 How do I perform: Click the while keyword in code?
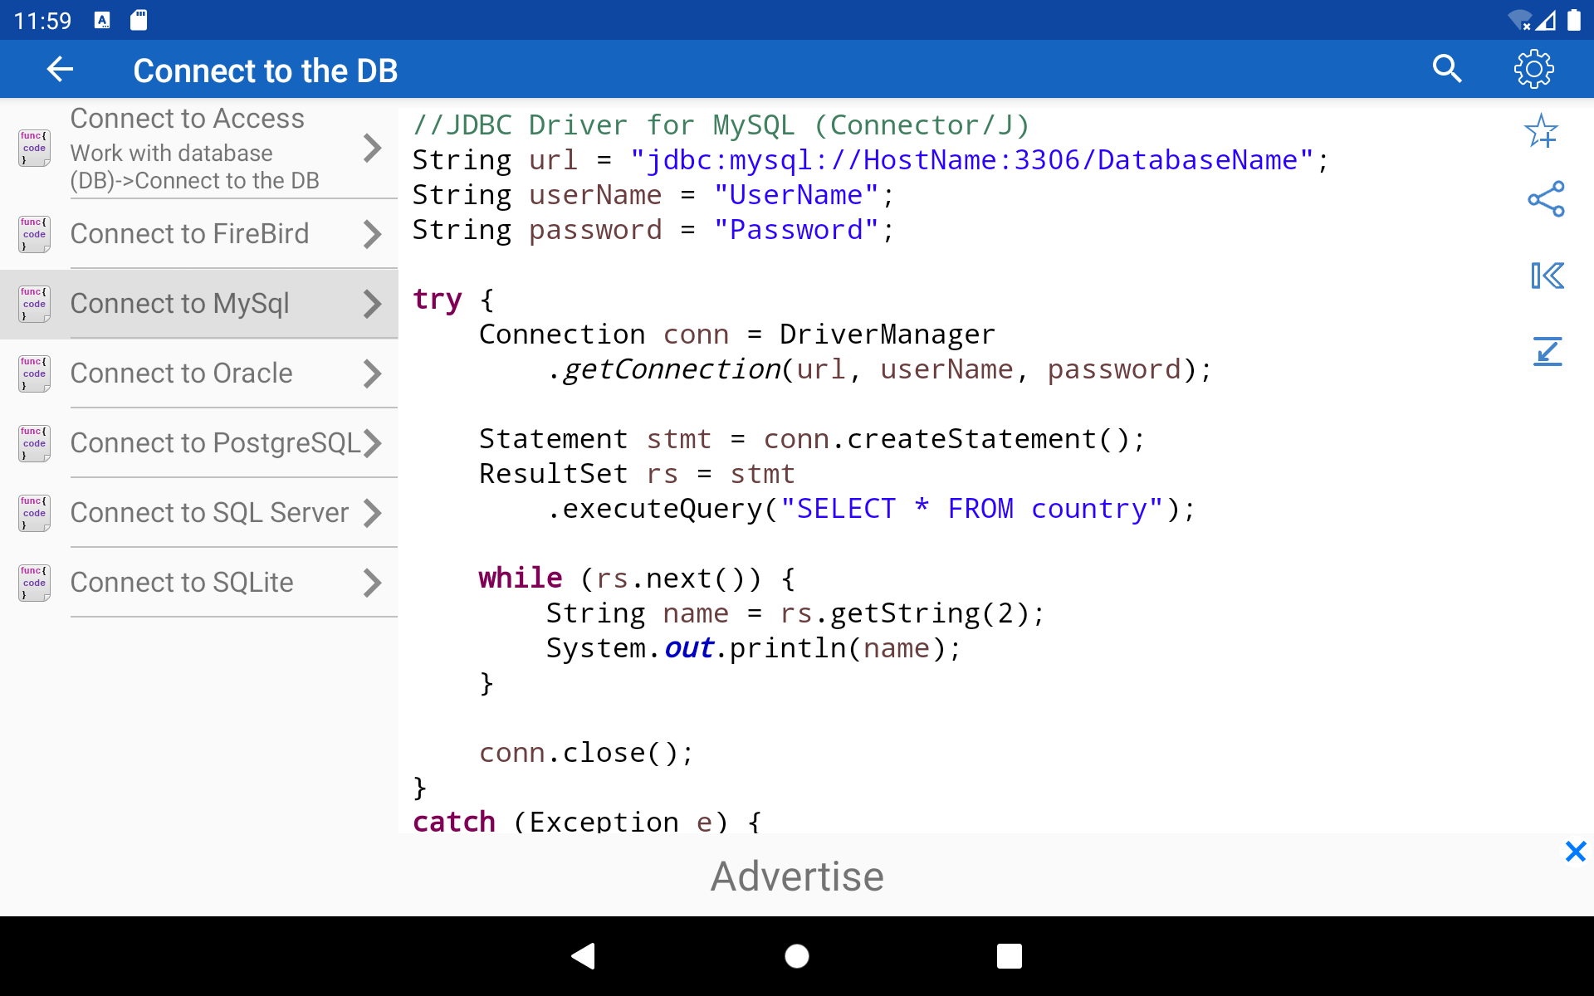[521, 579]
